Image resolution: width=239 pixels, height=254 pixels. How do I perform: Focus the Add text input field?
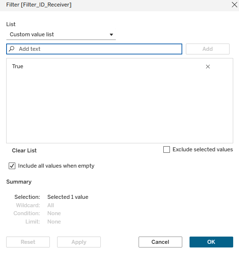point(98,49)
